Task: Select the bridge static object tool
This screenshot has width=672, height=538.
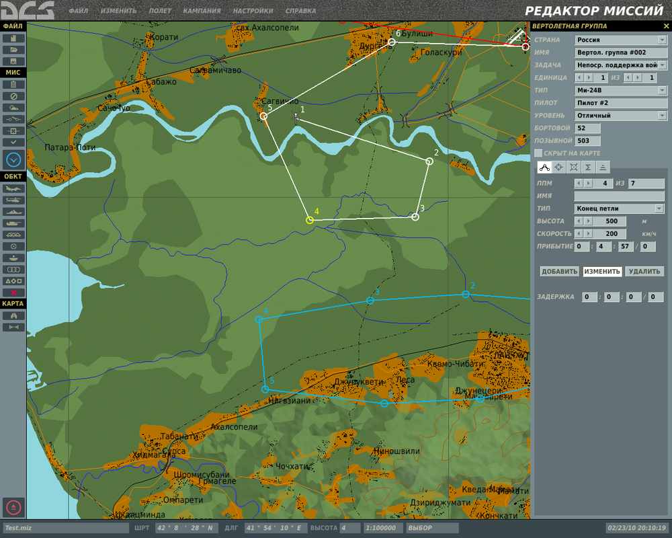Action: point(13,235)
